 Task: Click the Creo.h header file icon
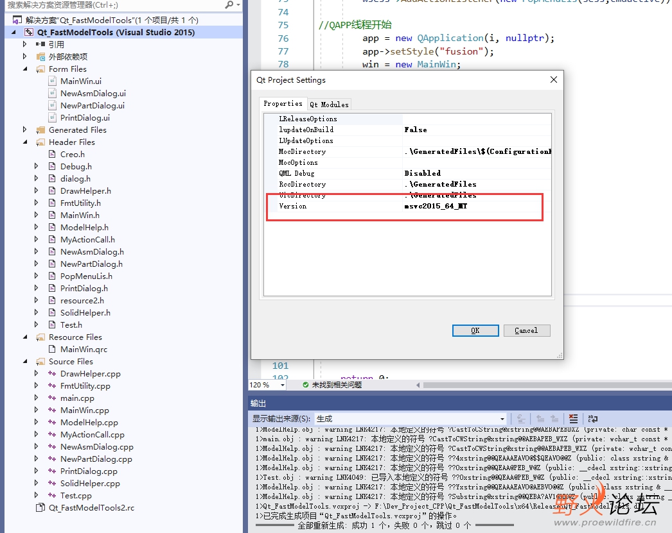52,155
